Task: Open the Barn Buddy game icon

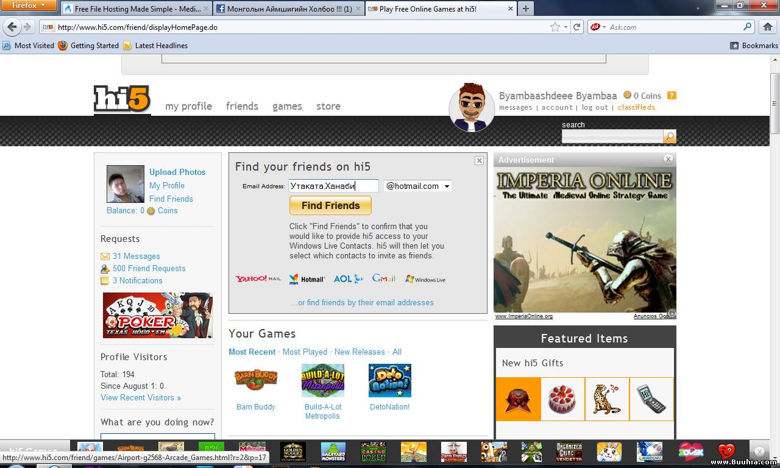Action: pos(256,380)
